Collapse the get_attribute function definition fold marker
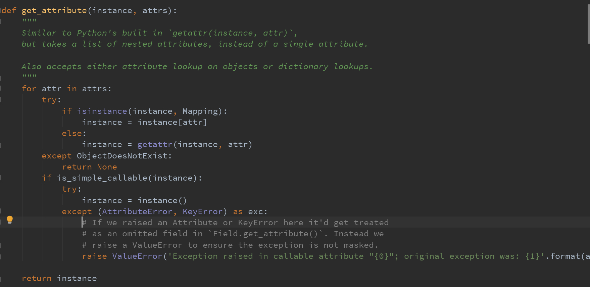Screen dimensions: 590x287 point(1,10)
